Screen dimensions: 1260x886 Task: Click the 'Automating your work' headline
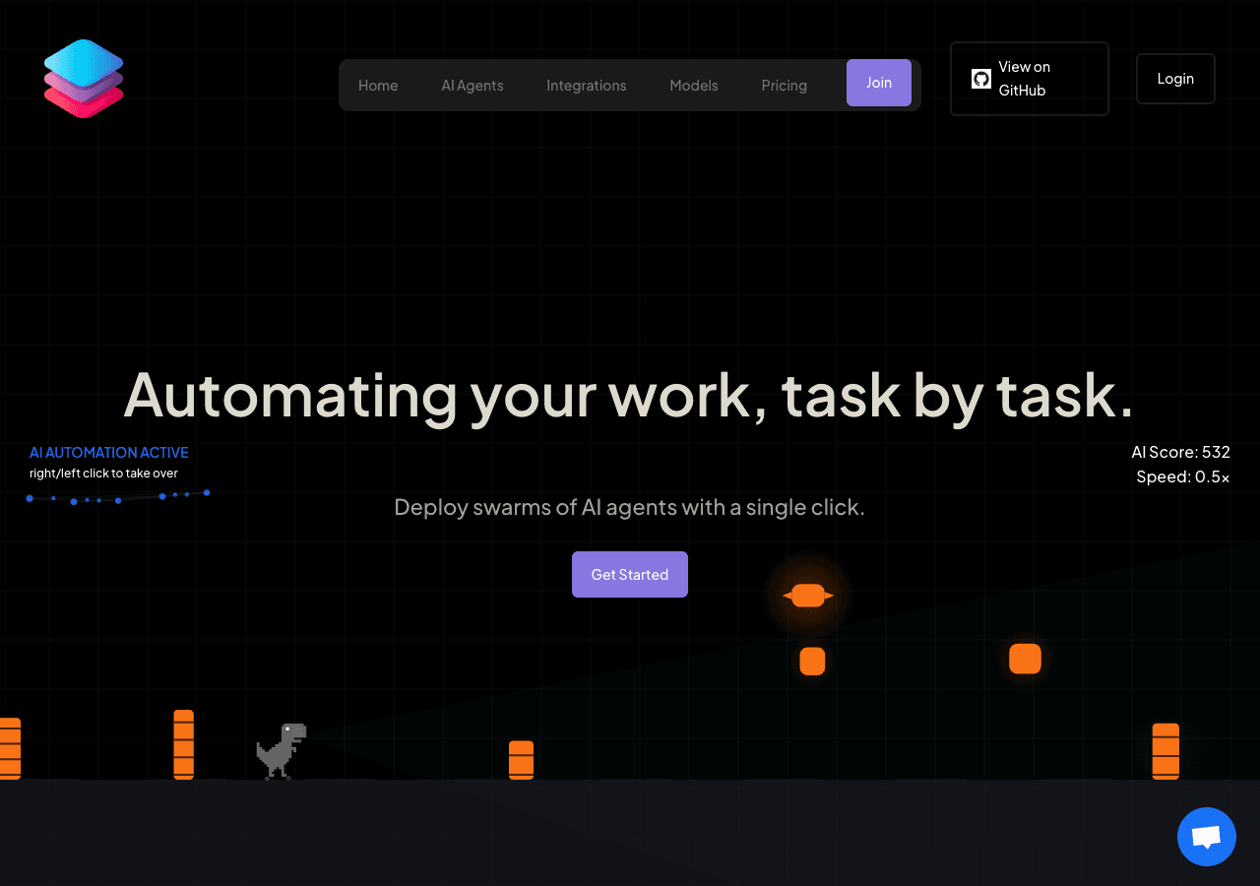coord(629,395)
